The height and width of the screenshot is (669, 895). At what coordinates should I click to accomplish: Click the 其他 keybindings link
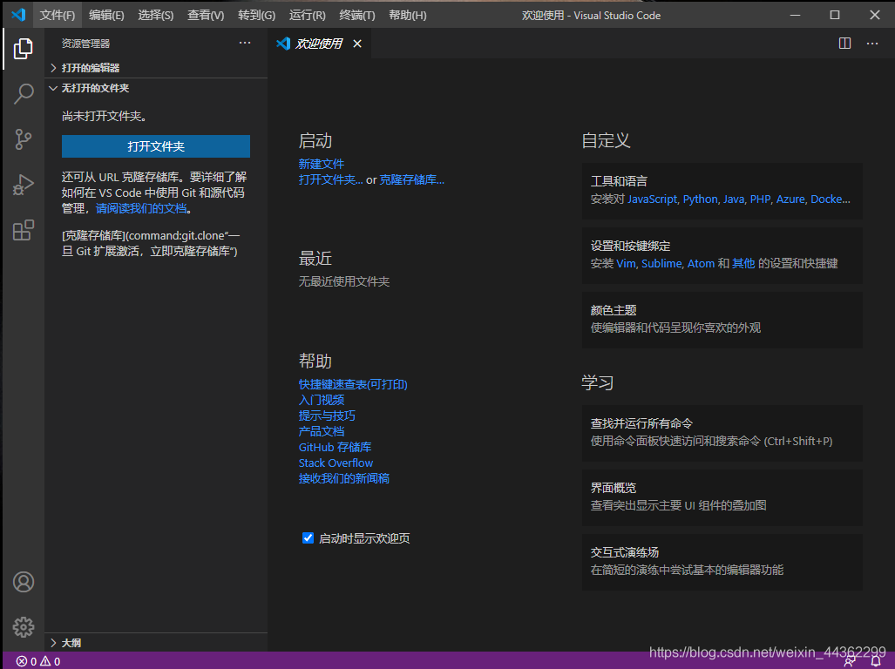point(743,263)
